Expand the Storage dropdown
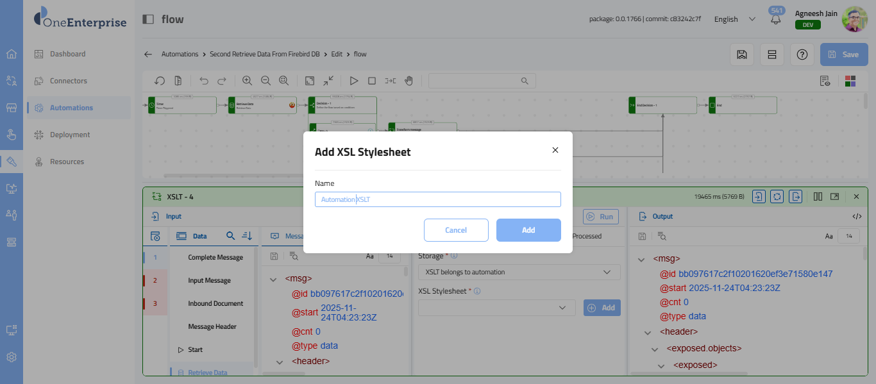 pyautogui.click(x=519, y=272)
